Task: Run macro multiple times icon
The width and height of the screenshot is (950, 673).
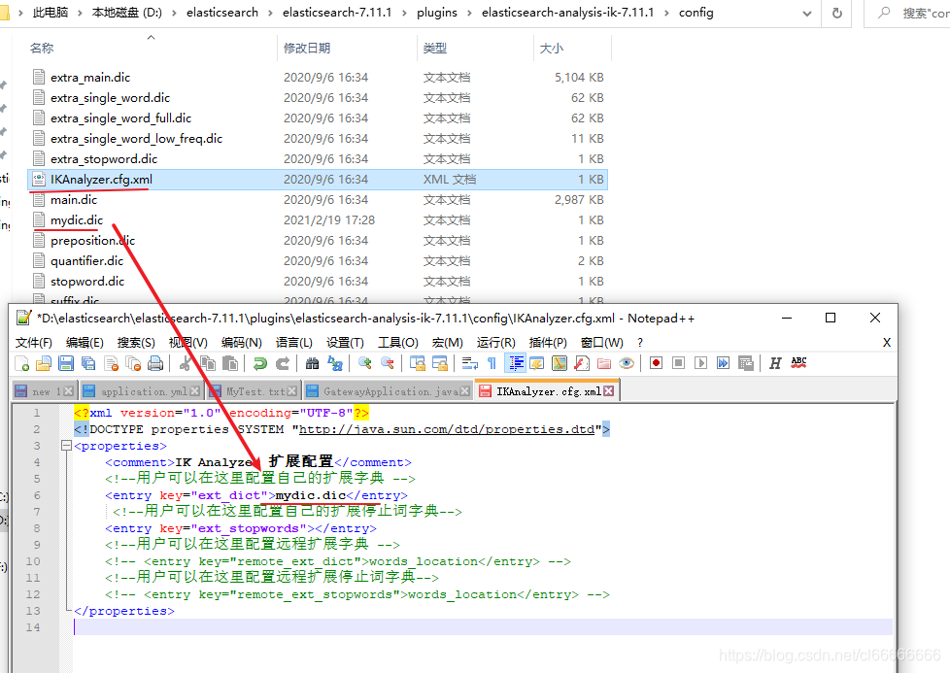Action: pyautogui.click(x=724, y=363)
